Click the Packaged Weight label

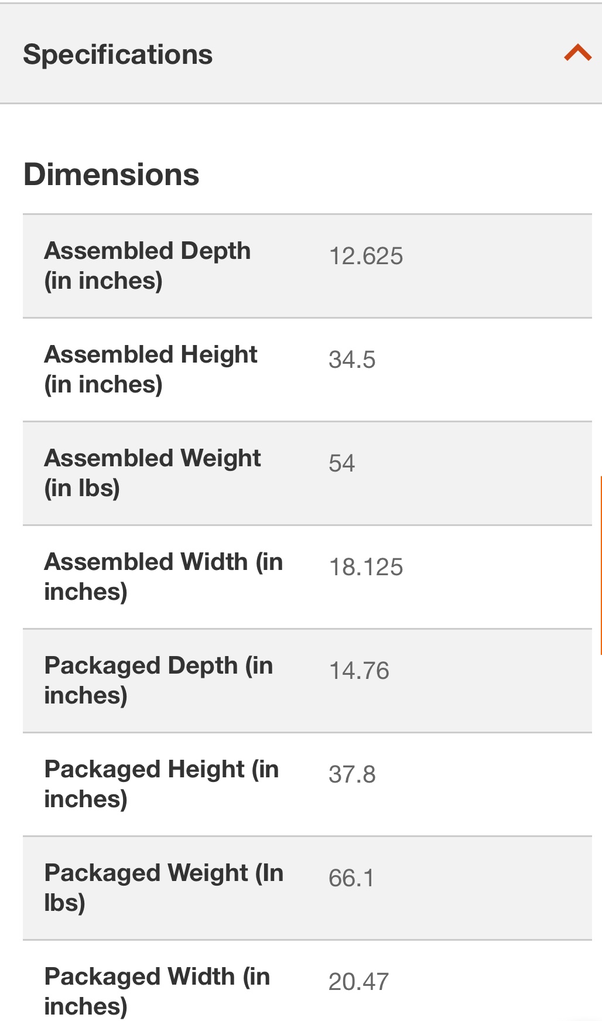164,887
